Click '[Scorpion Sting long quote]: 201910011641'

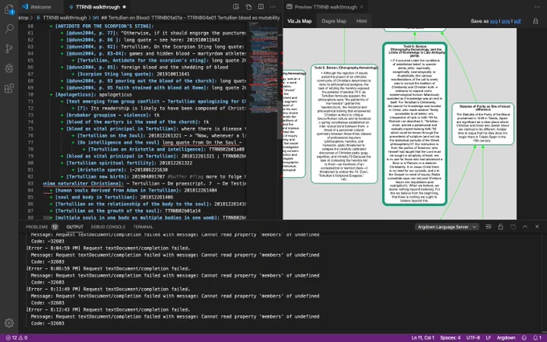point(134,74)
